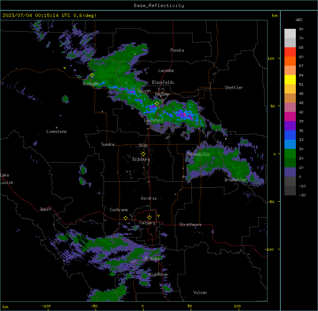
Task: Click the -50 tick on the right axis
Action: pyautogui.click(x=270, y=202)
